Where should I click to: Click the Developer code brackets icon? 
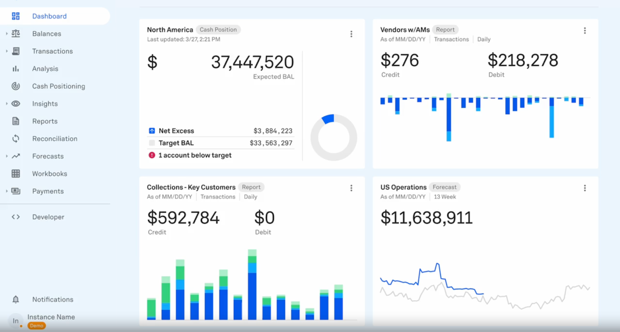click(x=15, y=217)
